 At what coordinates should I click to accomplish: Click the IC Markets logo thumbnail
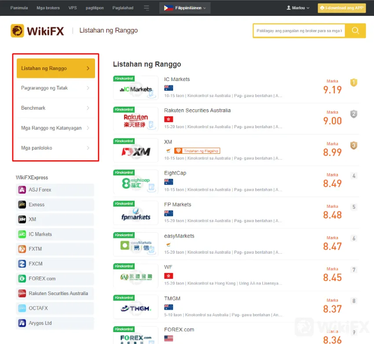(136, 88)
